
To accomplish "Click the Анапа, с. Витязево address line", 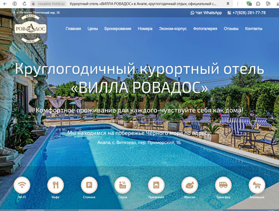I will (139, 143).
